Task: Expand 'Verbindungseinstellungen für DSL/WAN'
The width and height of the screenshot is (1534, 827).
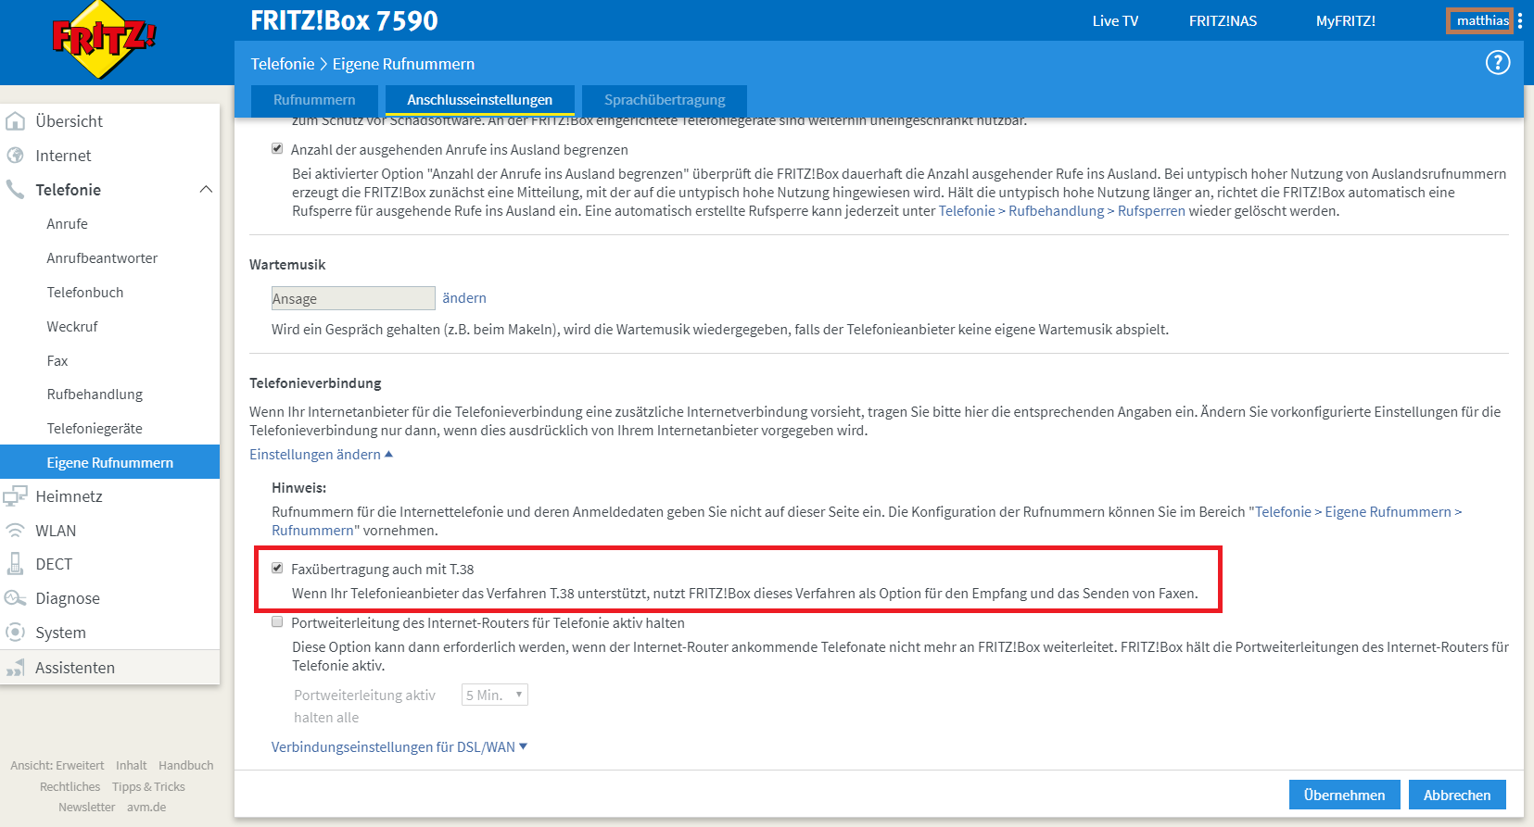Action: point(399,747)
